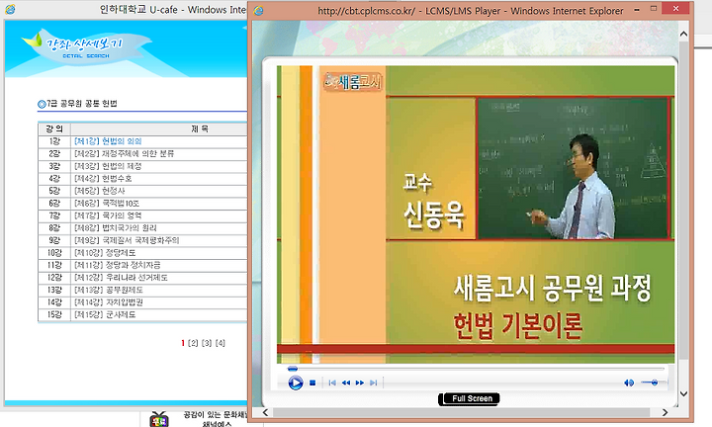Click the 7급 공무원 공통 헌법 heading
This screenshot has height=427, width=712.
tap(82, 104)
